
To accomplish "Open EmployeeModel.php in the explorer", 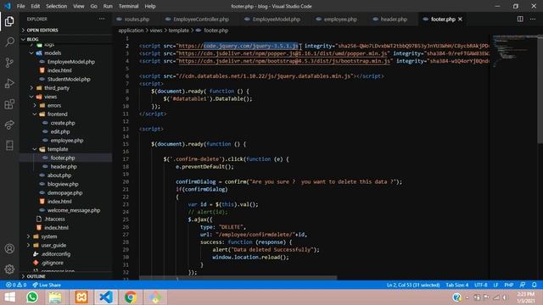I will (x=71, y=62).
